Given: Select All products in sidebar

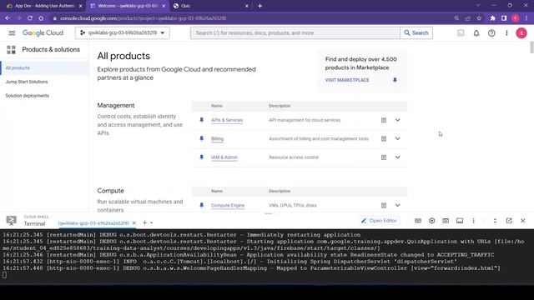Looking at the screenshot, I should (x=44, y=68).
